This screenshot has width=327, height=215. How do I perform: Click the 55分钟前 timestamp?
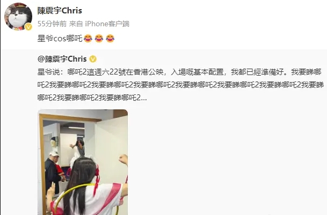(x=52, y=24)
